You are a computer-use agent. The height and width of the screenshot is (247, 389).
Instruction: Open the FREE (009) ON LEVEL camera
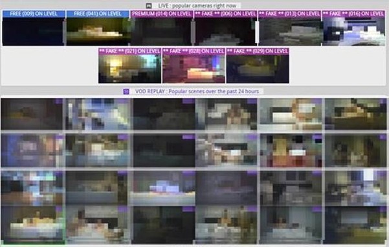click(33, 28)
